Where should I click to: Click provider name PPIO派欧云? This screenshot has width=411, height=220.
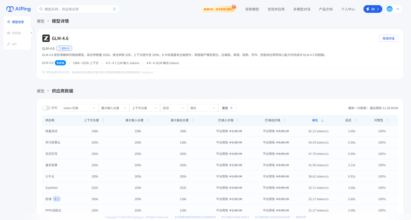pyautogui.click(x=53, y=210)
